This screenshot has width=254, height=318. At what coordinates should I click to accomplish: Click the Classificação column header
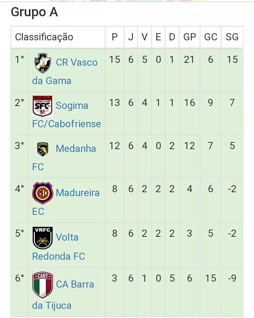pyautogui.click(x=44, y=37)
